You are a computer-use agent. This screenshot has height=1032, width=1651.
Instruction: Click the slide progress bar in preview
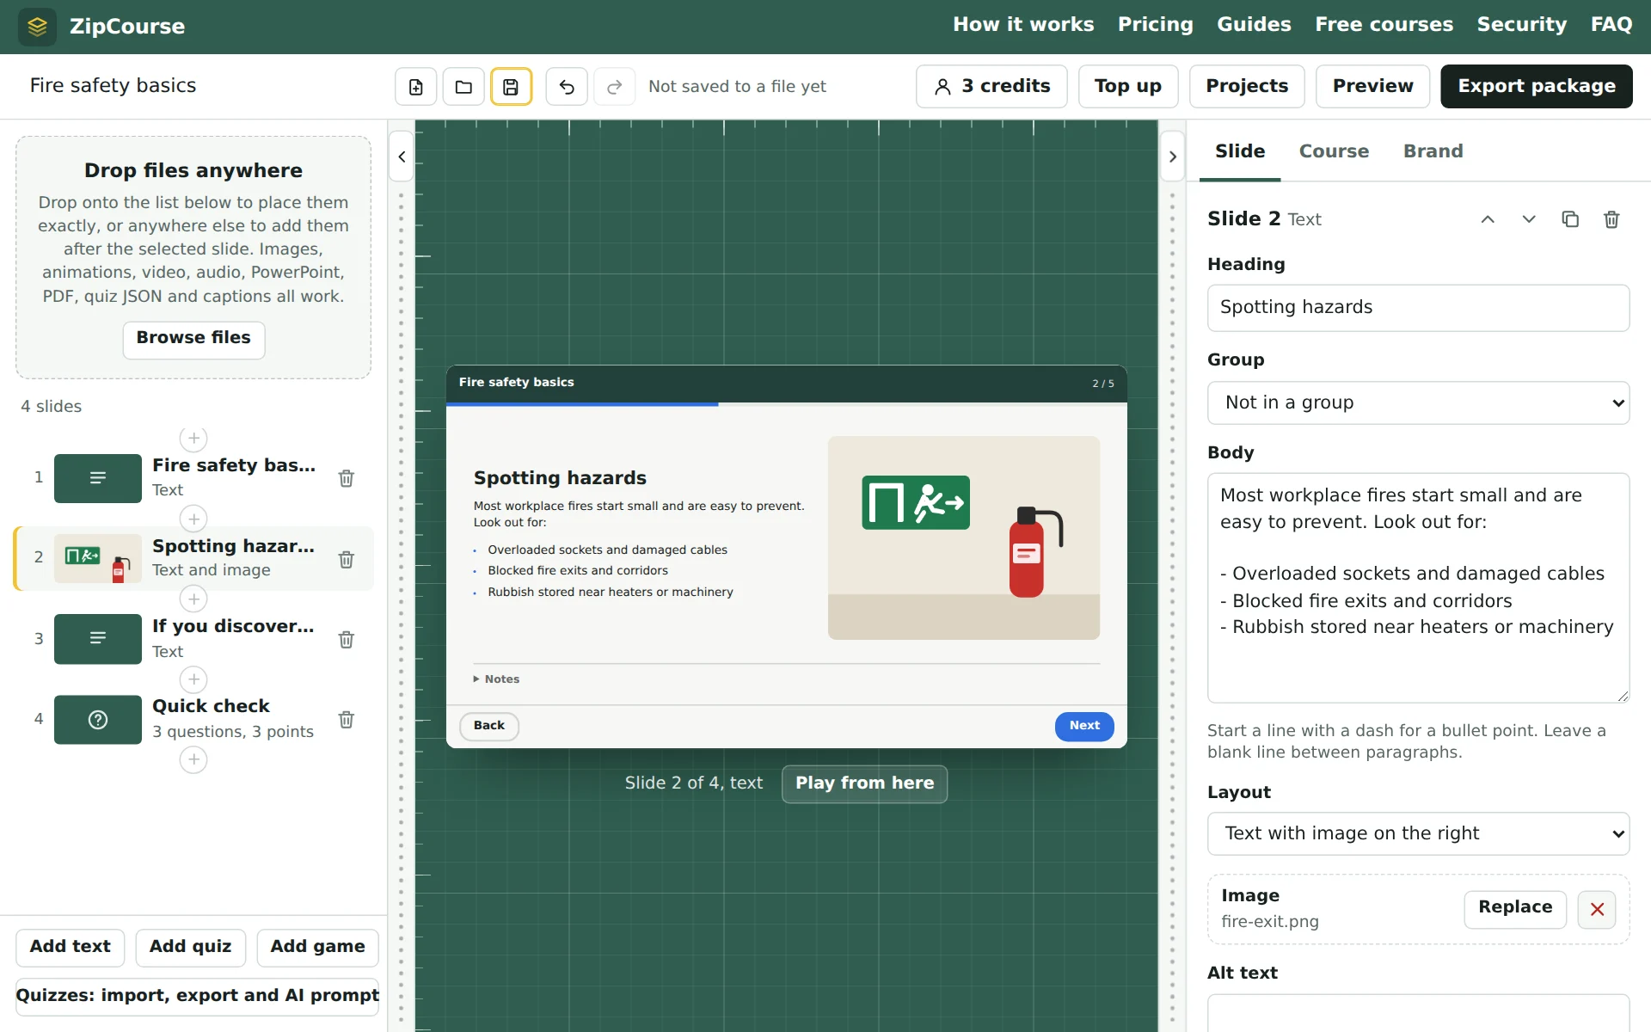point(786,404)
